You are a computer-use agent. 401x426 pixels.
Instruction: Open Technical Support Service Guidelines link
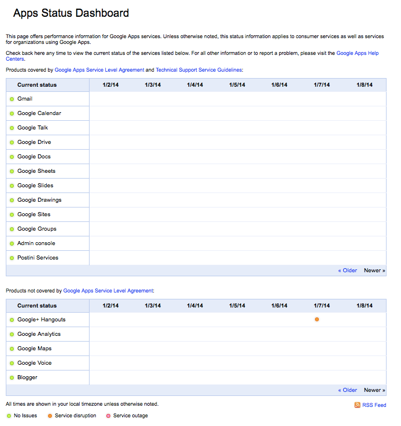[199, 70]
